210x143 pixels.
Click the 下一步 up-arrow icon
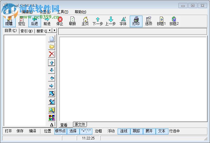click(98, 21)
